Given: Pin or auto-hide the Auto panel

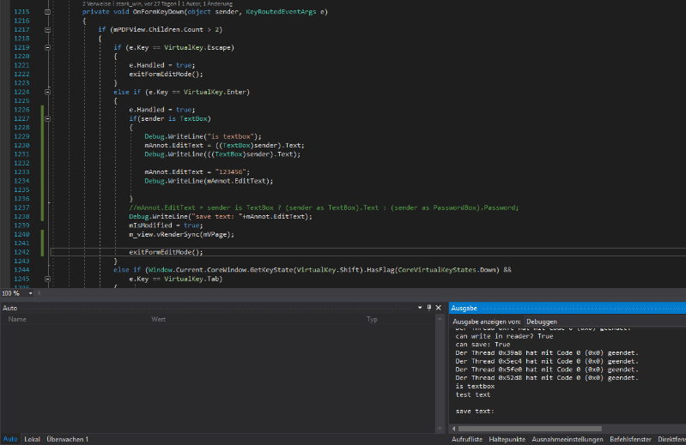Looking at the screenshot, I should coord(429,307).
